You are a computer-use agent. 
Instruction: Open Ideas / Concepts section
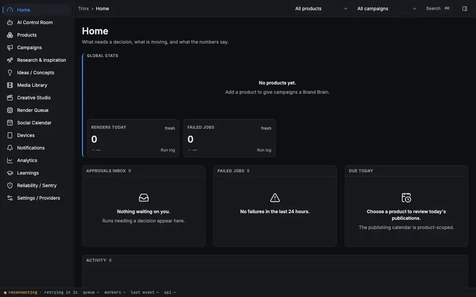[x=37, y=72]
